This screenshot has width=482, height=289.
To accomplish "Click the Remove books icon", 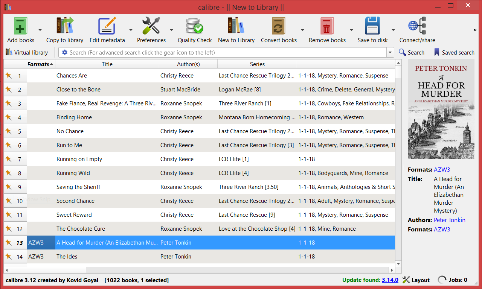I will 327,26.
